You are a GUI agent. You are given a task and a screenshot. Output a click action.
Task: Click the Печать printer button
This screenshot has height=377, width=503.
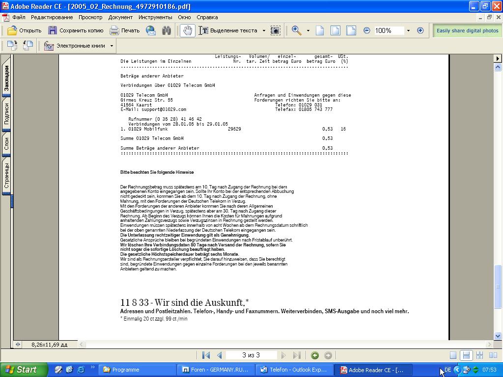click(124, 30)
